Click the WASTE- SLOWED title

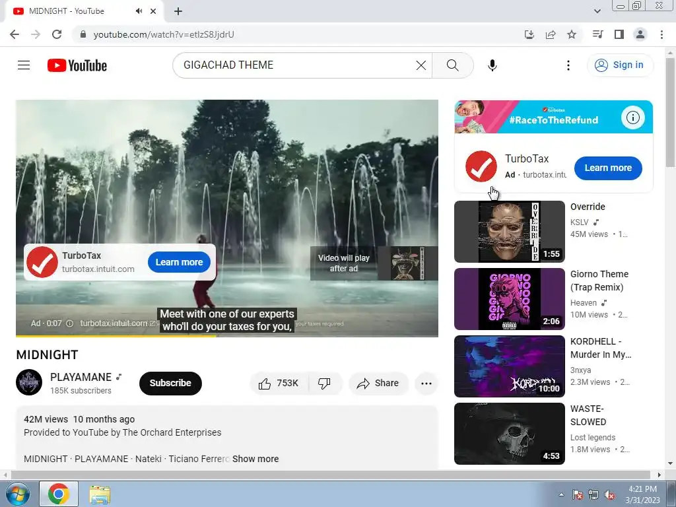pos(588,415)
